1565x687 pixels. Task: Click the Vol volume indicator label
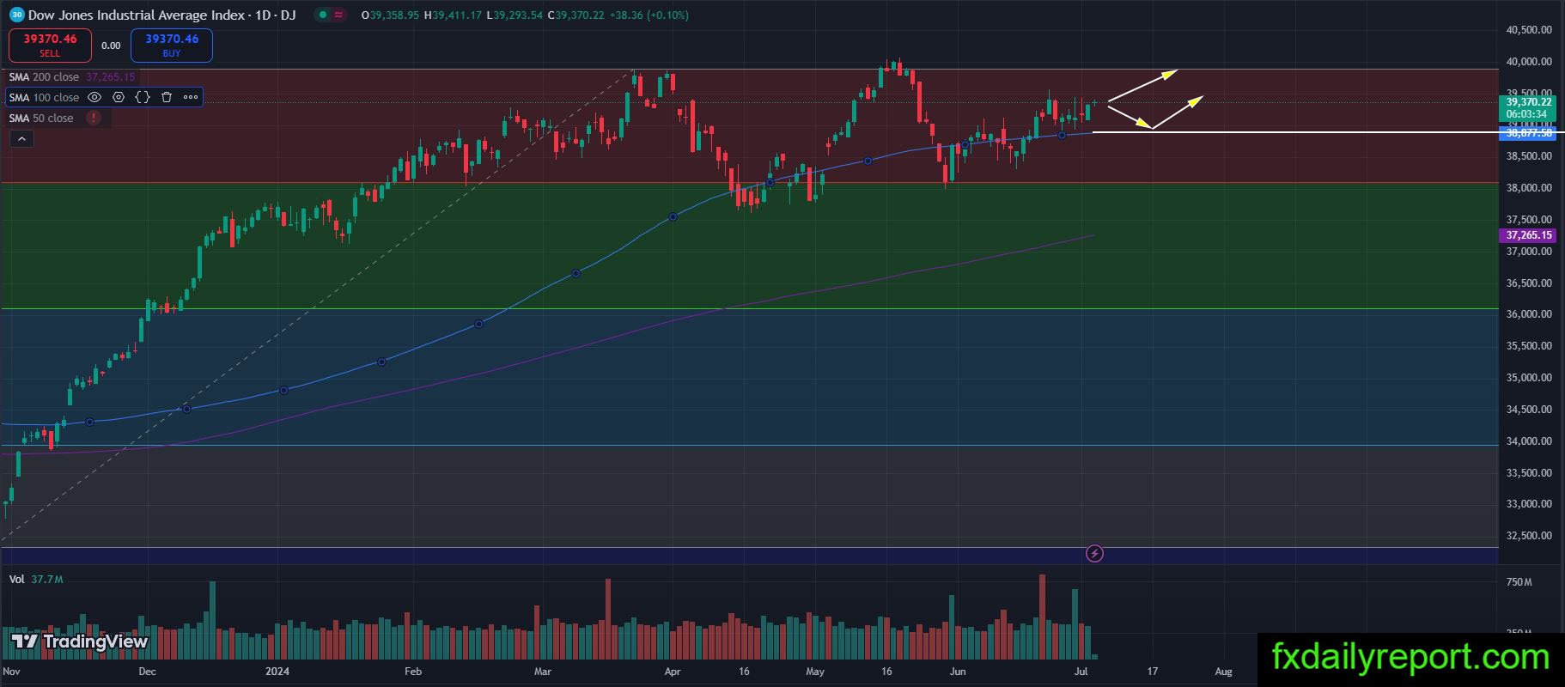[16, 579]
